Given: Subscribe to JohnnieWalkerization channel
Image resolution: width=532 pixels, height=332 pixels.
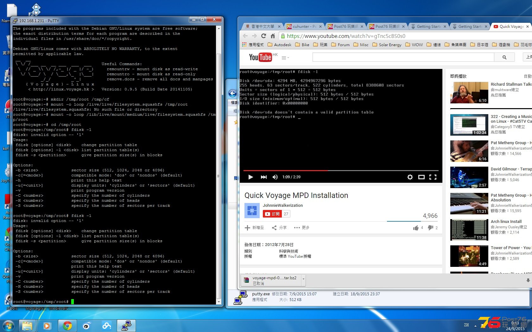Looking at the screenshot, I should 272,214.
